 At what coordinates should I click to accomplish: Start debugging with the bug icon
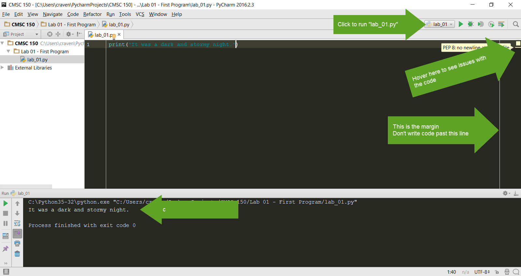tap(471, 24)
